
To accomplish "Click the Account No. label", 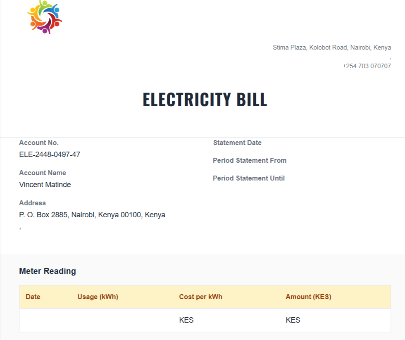I will (39, 143).
